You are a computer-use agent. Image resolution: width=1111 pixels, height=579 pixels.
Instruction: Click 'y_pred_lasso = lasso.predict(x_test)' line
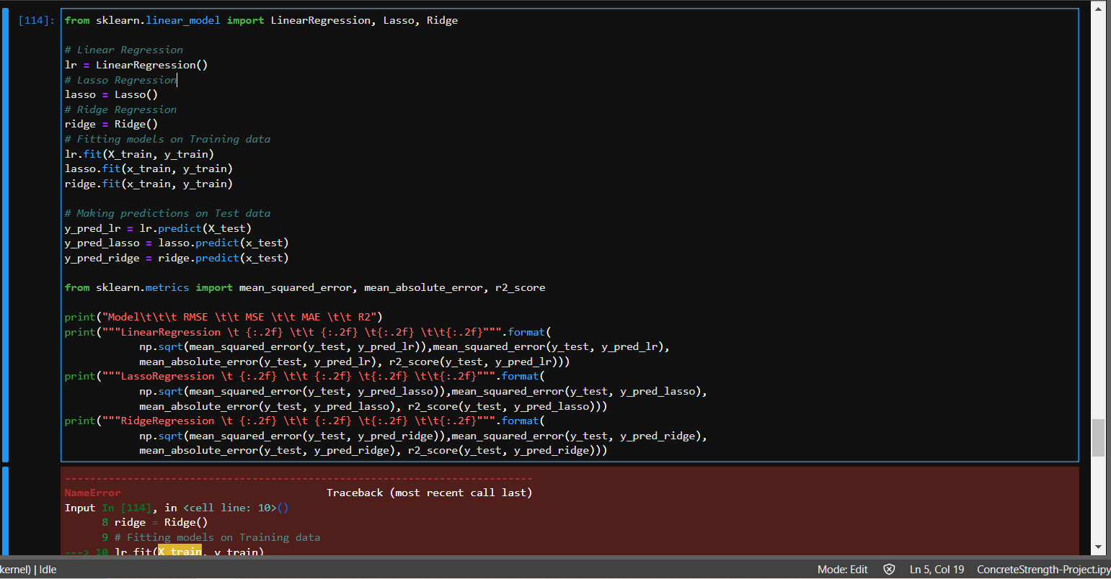click(x=177, y=243)
